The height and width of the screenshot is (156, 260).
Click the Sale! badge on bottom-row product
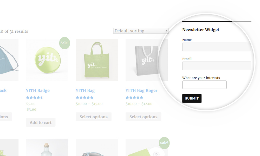click(x=164, y=143)
